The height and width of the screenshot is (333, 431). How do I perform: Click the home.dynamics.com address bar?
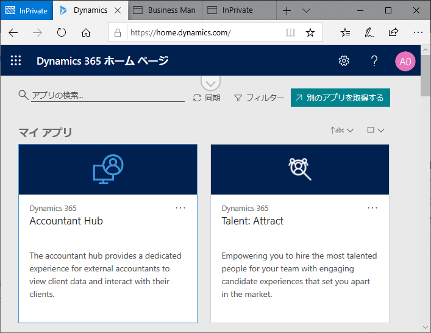[180, 33]
